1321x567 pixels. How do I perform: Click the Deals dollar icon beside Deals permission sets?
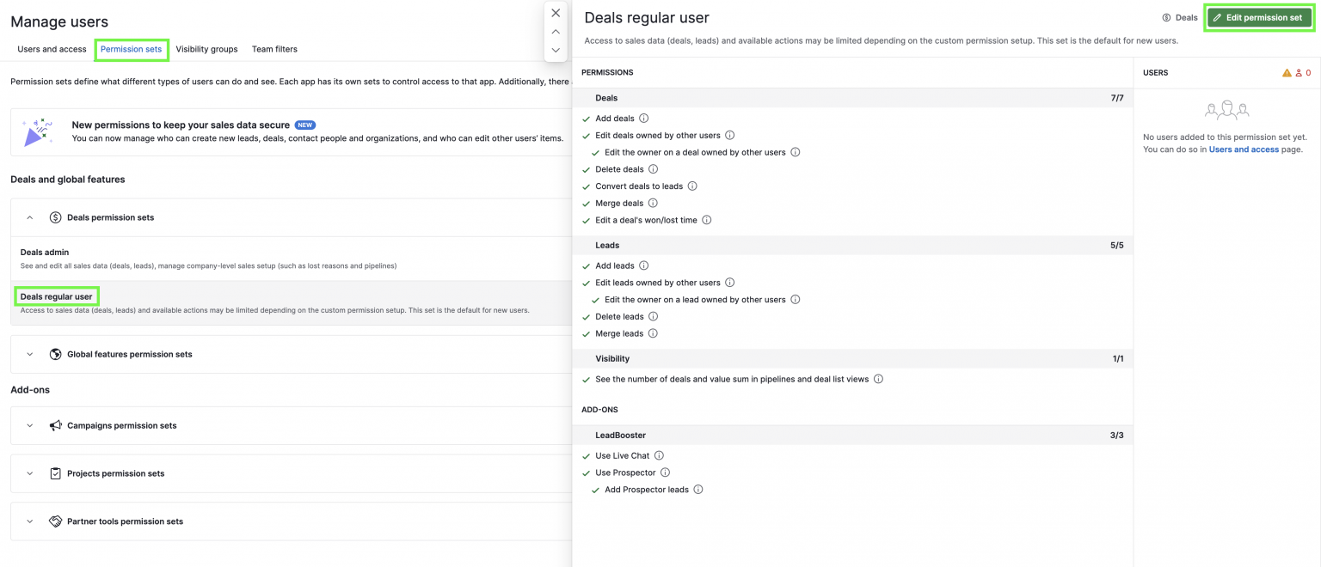[x=55, y=217]
